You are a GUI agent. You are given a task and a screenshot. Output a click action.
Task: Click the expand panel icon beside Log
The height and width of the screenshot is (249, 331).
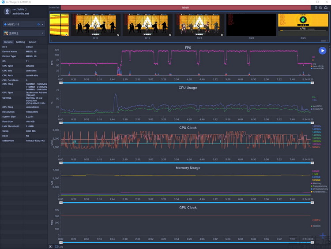[x=51, y=246]
